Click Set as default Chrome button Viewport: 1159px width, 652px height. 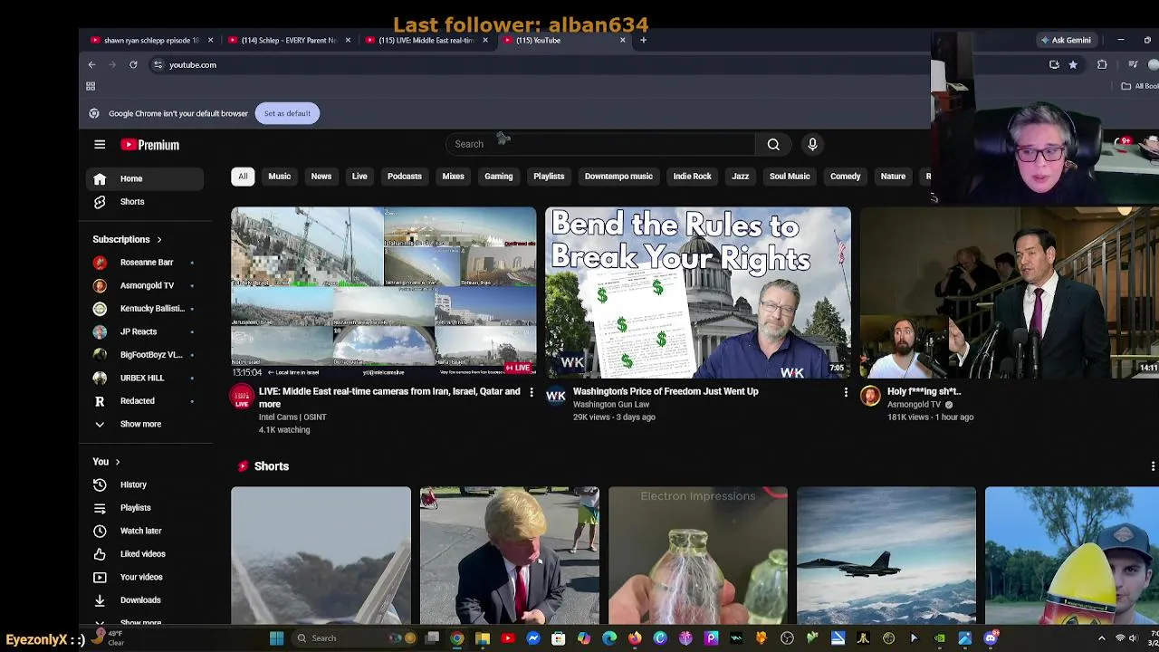[287, 113]
